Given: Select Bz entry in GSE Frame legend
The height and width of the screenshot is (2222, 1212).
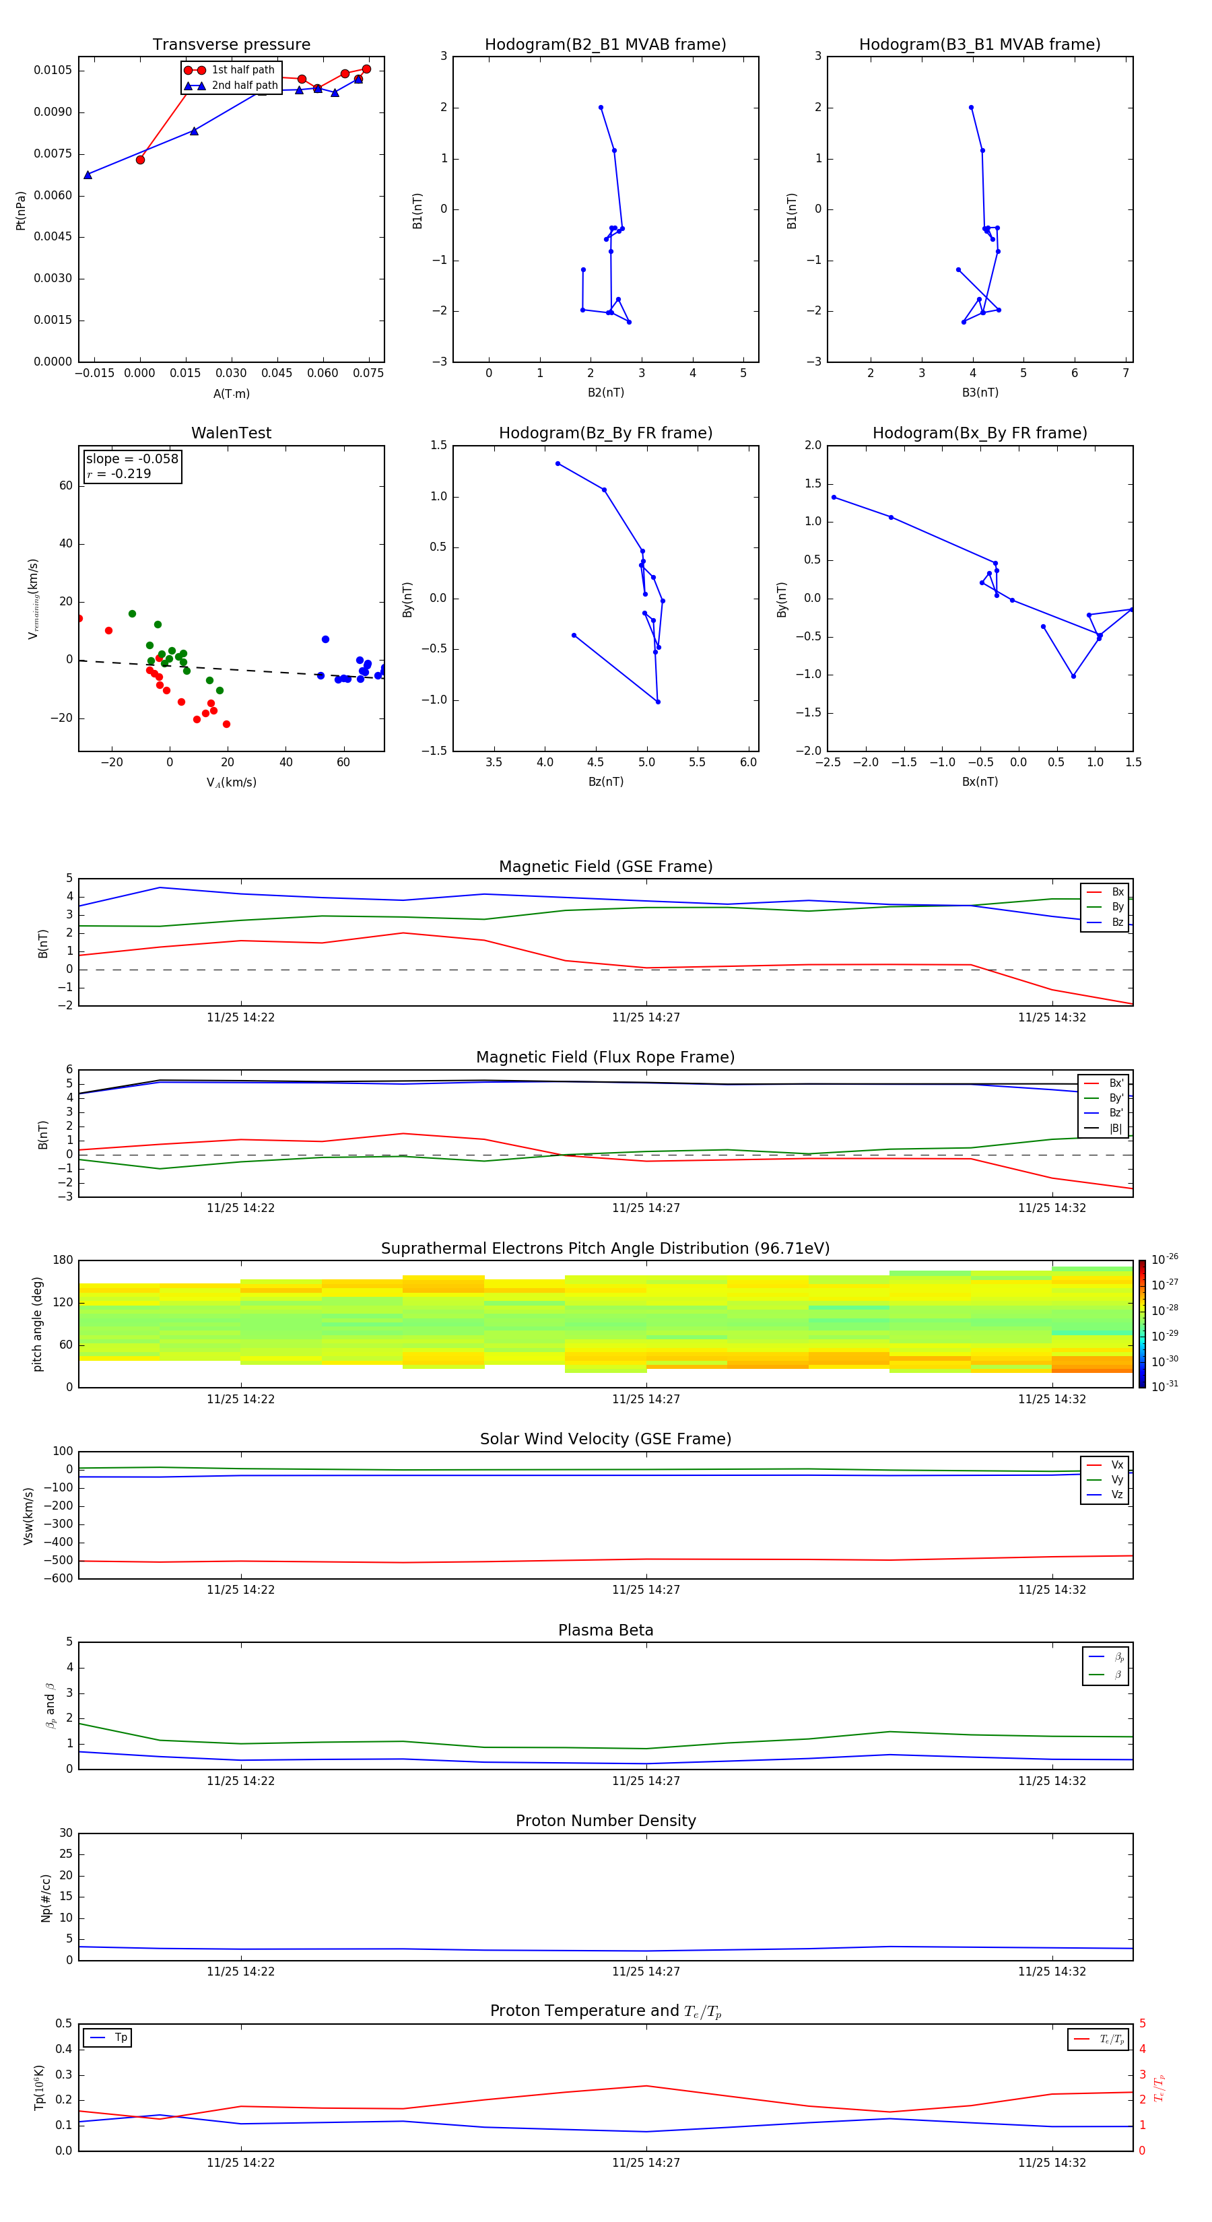Looking at the screenshot, I should point(1105,922).
